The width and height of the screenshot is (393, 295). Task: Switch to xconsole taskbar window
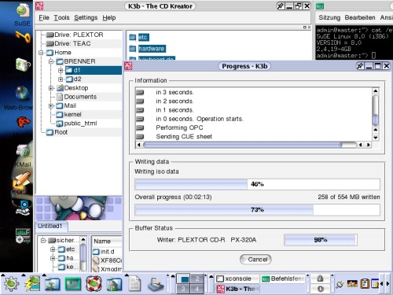(237, 278)
